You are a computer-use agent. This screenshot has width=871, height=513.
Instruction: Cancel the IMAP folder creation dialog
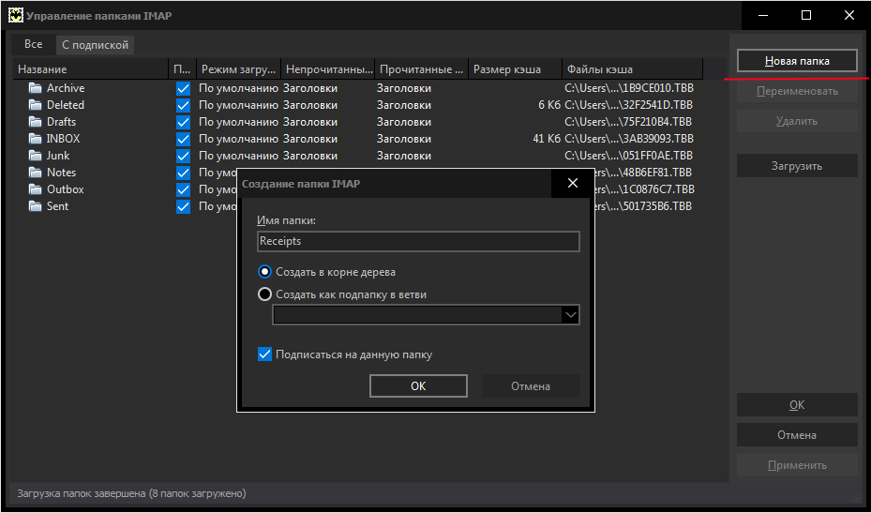pos(531,385)
